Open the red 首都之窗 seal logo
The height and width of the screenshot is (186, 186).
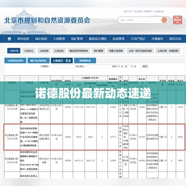(177, 20)
